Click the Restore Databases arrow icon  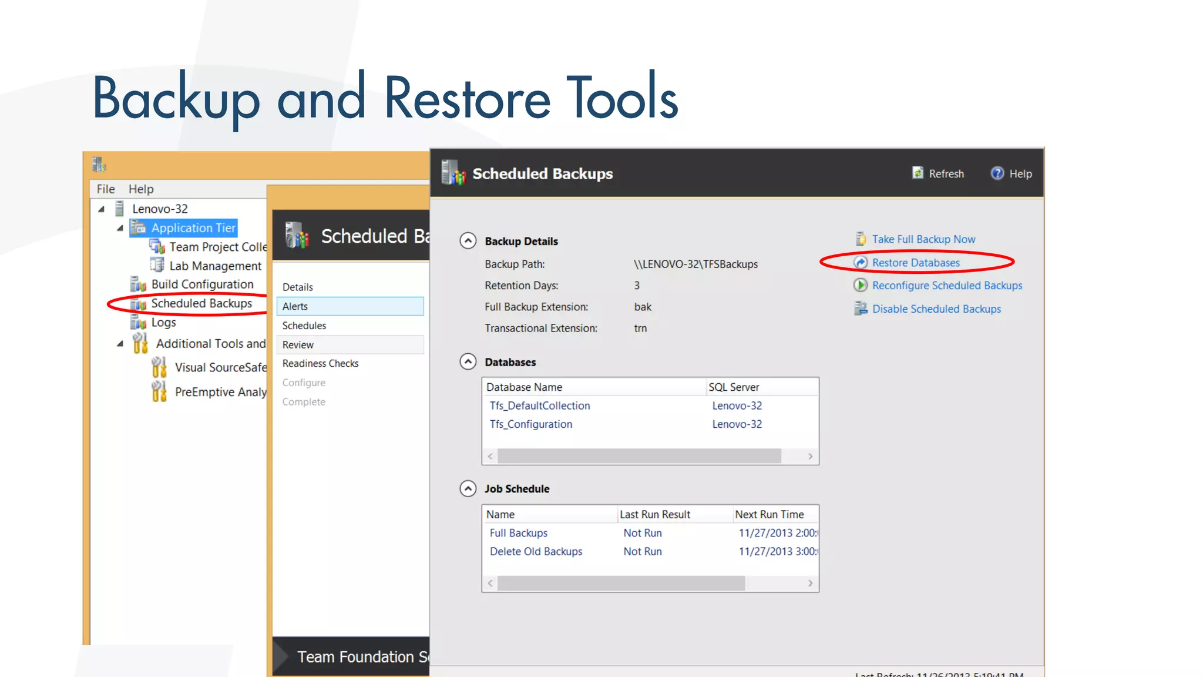(861, 263)
